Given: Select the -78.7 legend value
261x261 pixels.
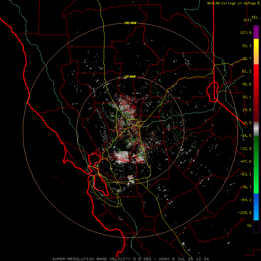Looking at the screenshot, I should pos(246,187).
